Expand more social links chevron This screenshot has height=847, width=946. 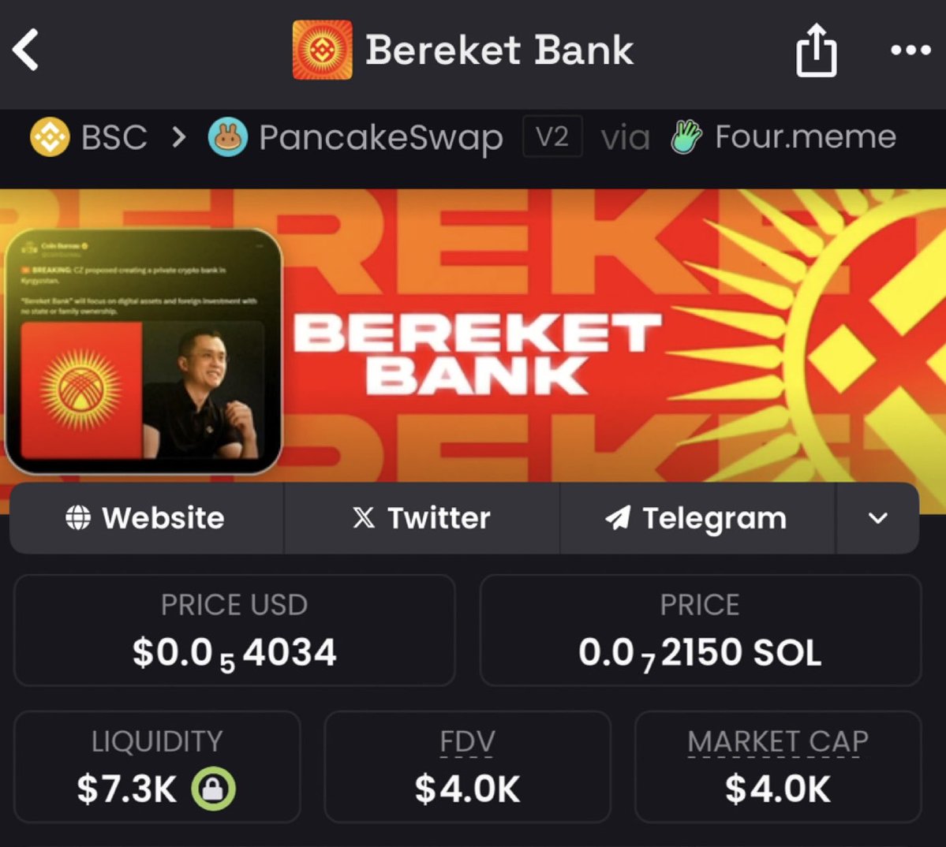[878, 518]
